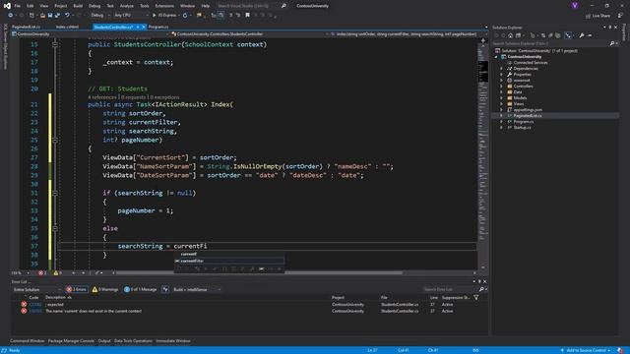630x354 pixels.
Task: Expand the Views folder
Action: pos(501,104)
